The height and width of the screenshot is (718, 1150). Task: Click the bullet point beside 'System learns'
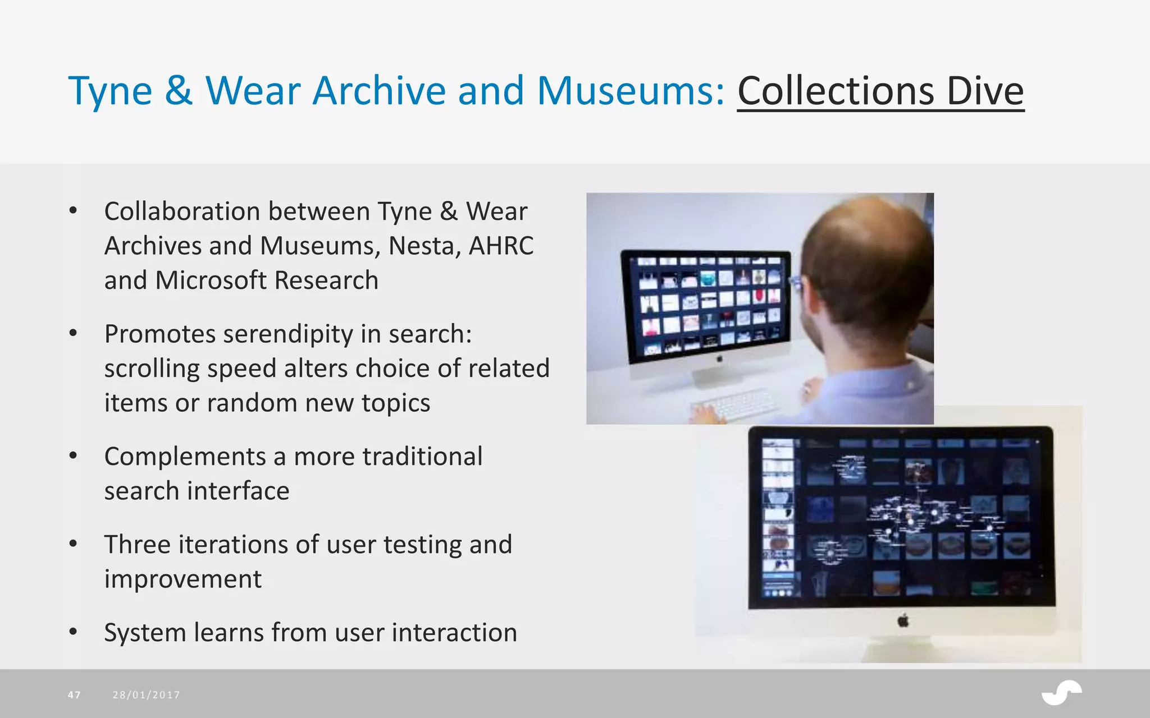pyautogui.click(x=73, y=632)
